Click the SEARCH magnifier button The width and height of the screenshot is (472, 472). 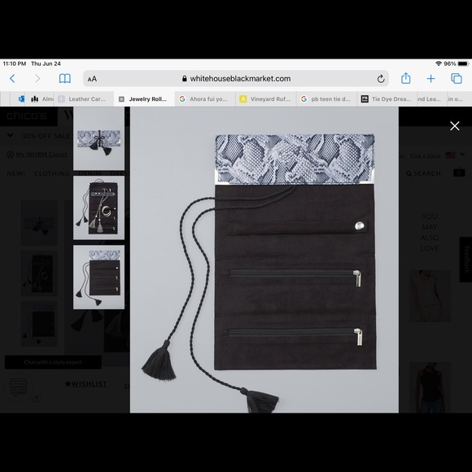coord(423,173)
